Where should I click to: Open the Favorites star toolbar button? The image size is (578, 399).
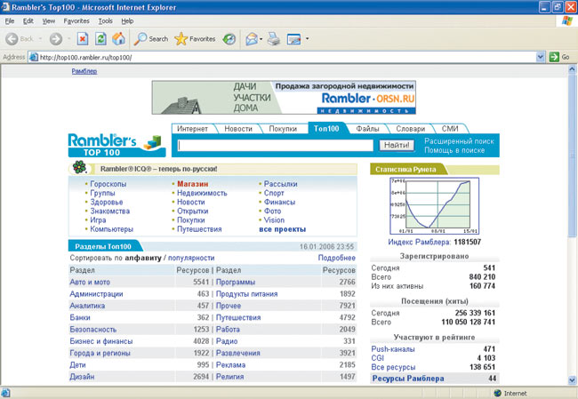tap(195, 39)
